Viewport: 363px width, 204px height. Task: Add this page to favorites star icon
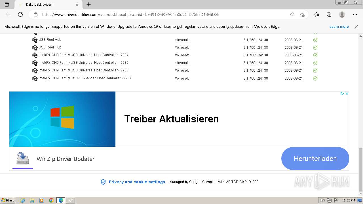coord(302,14)
